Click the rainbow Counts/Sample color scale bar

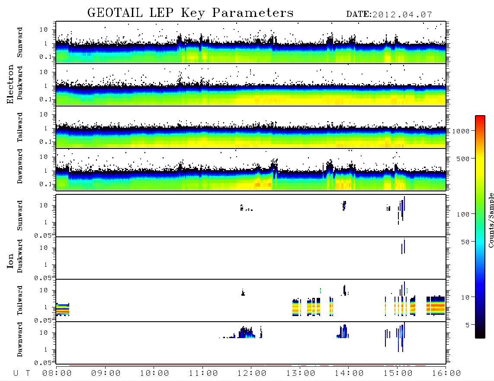(x=480, y=227)
